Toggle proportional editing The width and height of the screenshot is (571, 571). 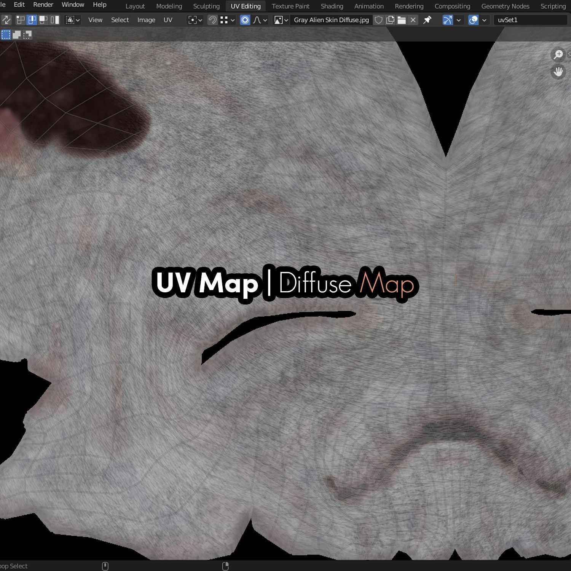pos(245,20)
